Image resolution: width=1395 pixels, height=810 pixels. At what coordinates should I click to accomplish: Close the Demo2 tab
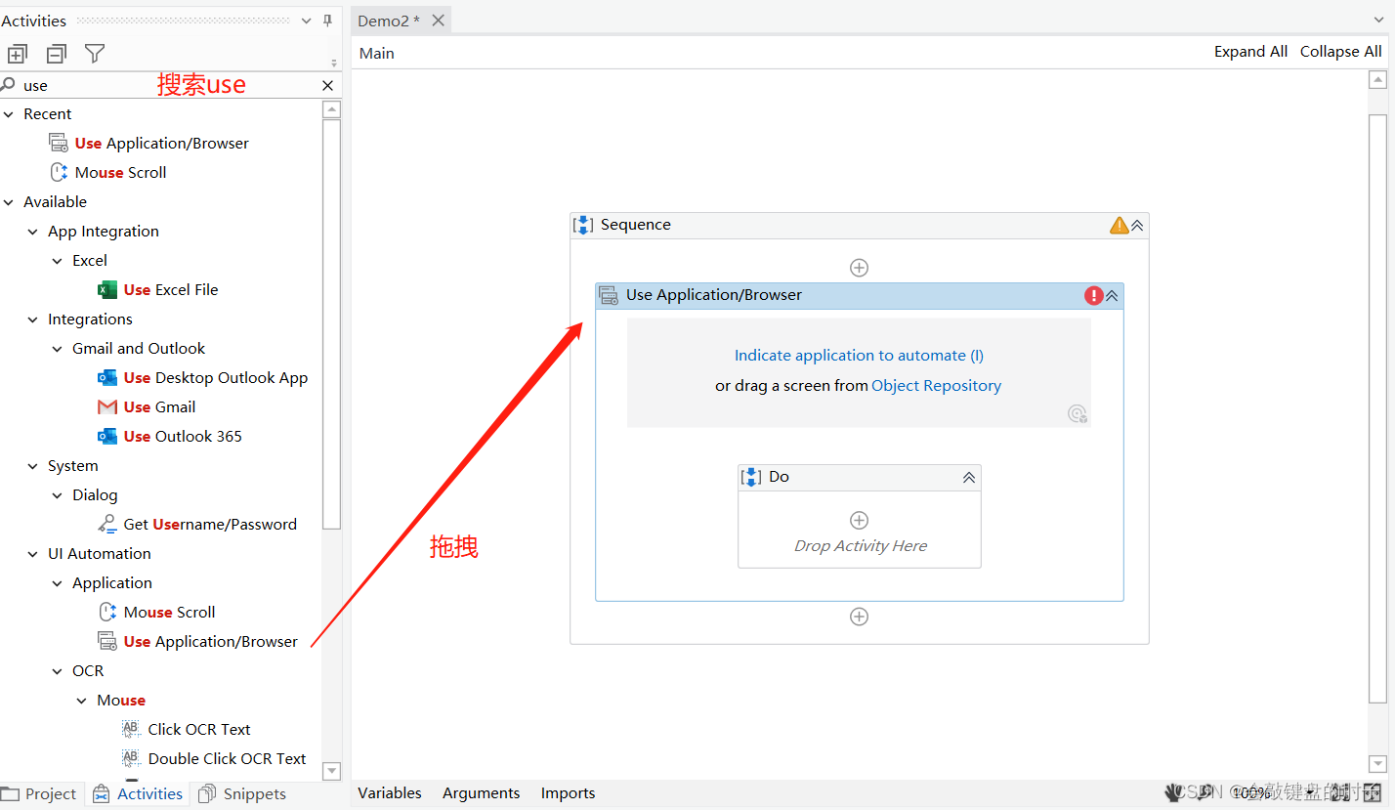[x=438, y=21]
